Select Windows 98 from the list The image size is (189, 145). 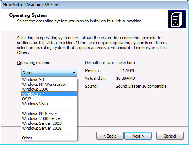pos(49,79)
